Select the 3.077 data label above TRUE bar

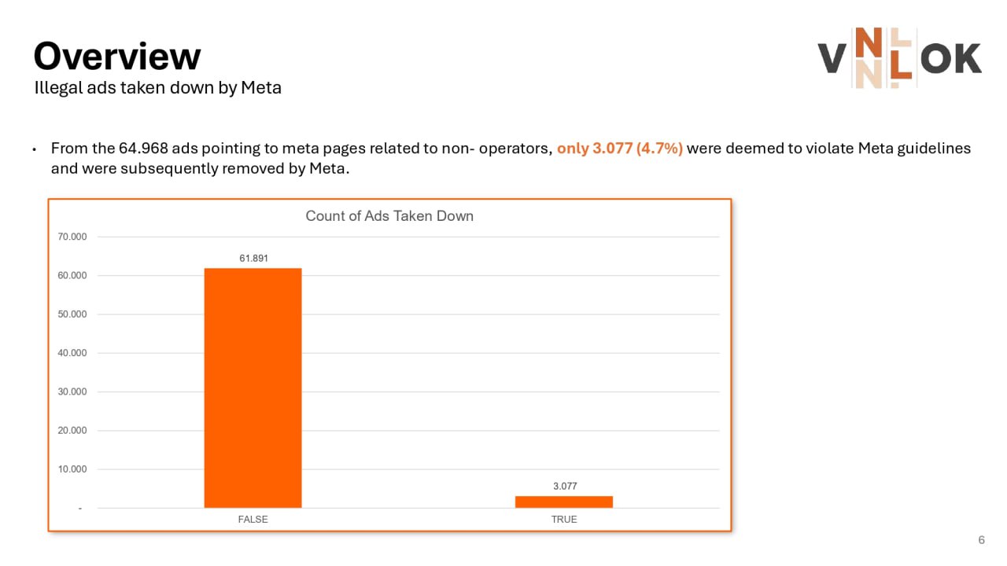click(565, 486)
